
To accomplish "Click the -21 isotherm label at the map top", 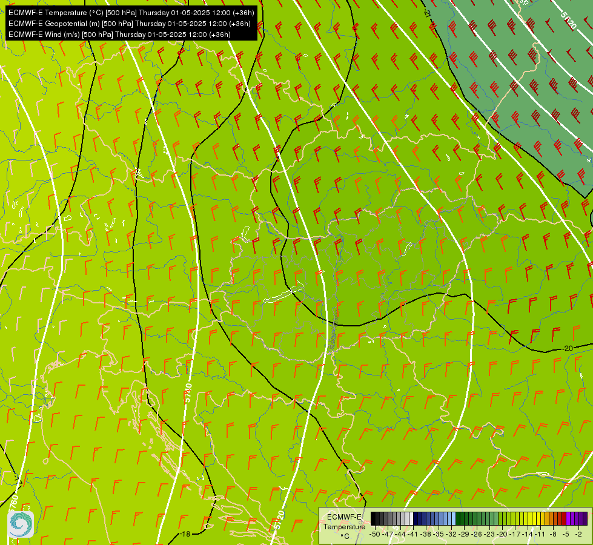I will (x=427, y=13).
